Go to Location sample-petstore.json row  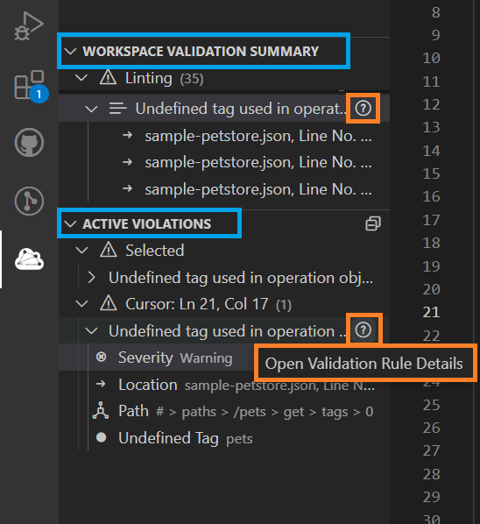(x=235, y=385)
